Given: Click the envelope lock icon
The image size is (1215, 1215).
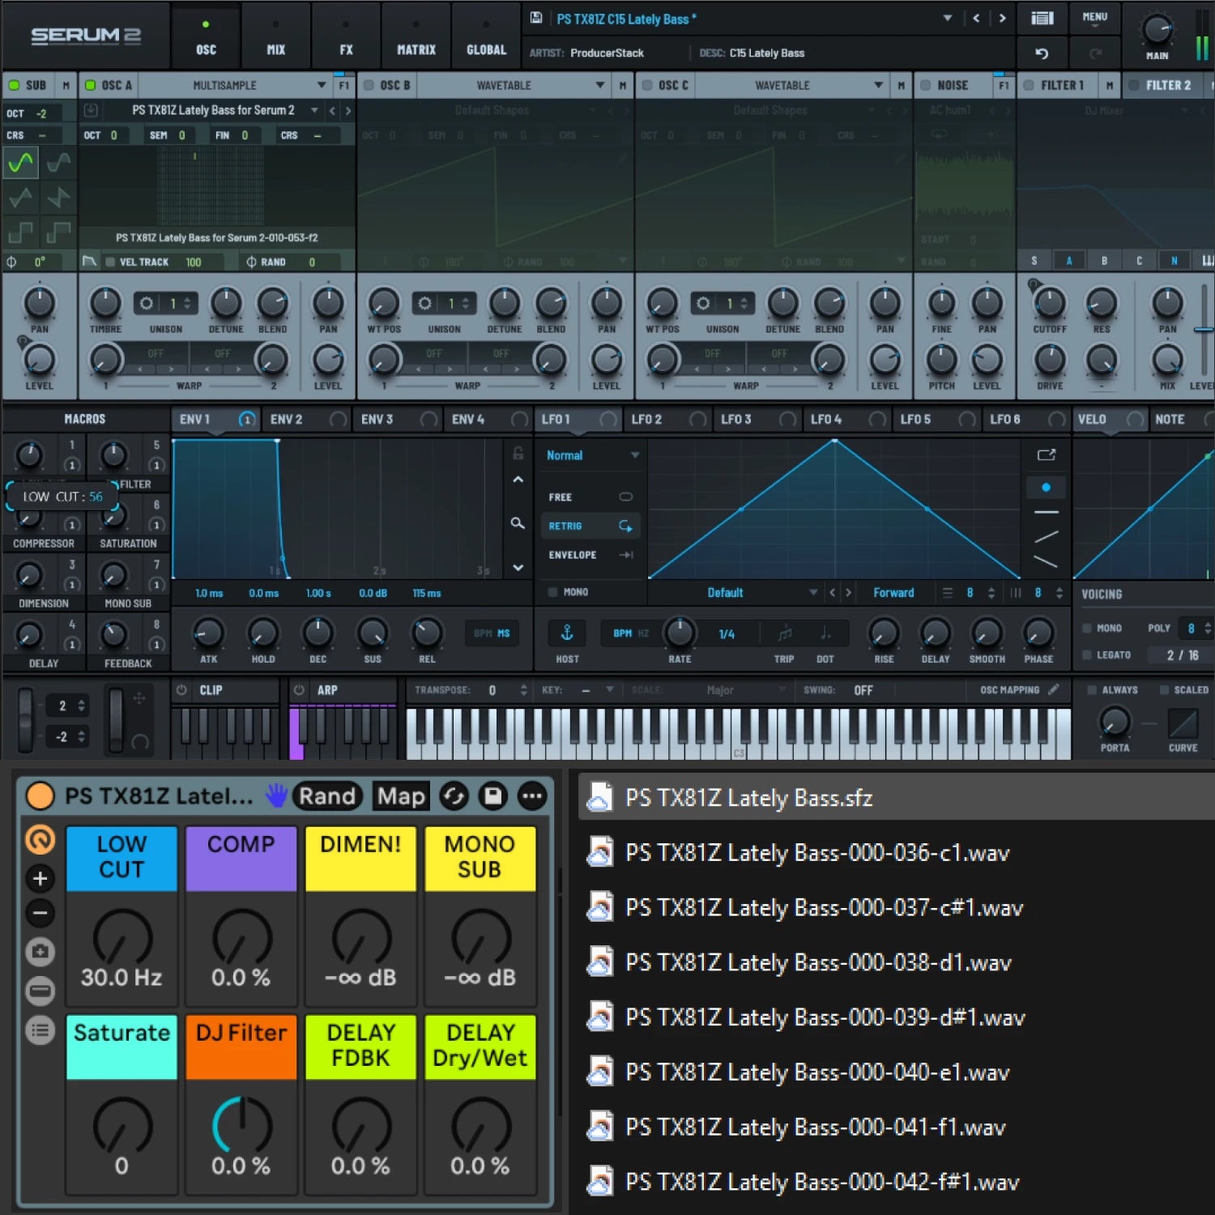Looking at the screenshot, I should (518, 454).
